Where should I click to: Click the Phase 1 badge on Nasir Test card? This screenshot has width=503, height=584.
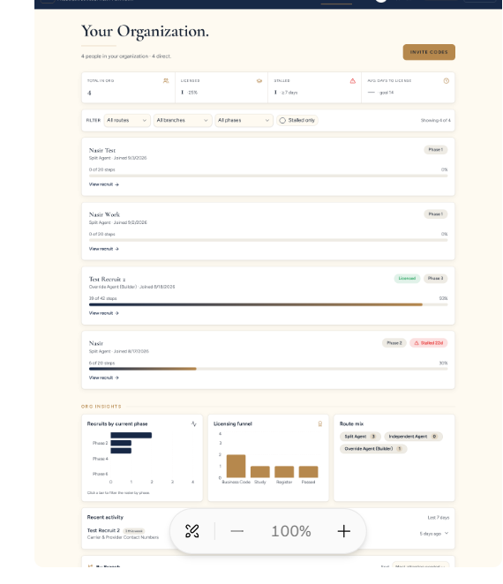(x=436, y=150)
